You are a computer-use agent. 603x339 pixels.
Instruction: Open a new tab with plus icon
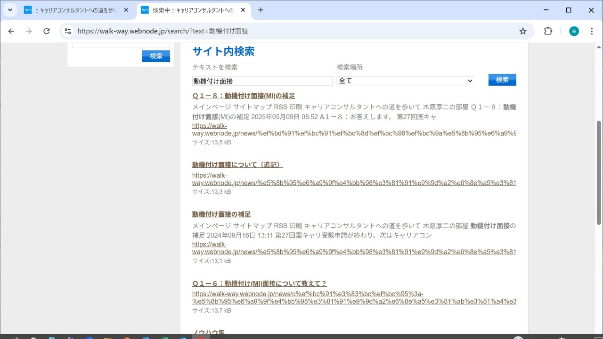click(x=261, y=10)
